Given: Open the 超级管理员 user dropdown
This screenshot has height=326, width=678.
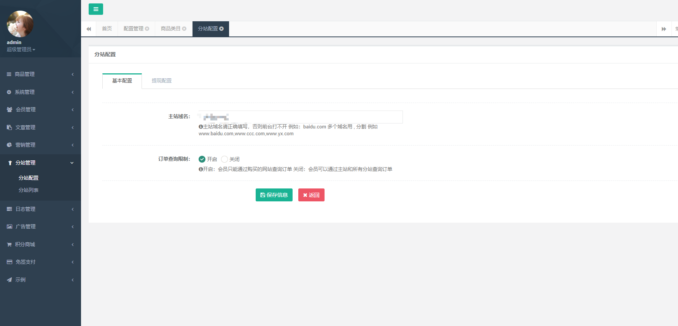Looking at the screenshot, I should click(x=21, y=49).
